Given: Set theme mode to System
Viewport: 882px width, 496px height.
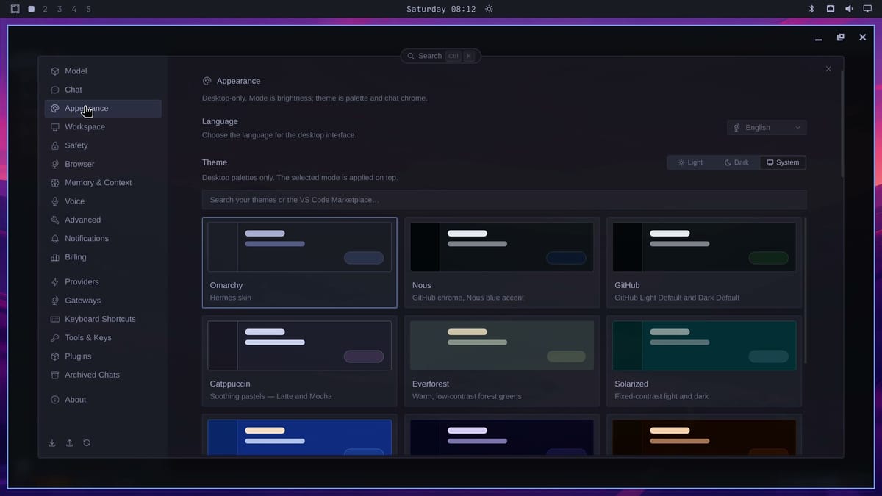Looking at the screenshot, I should click(783, 162).
